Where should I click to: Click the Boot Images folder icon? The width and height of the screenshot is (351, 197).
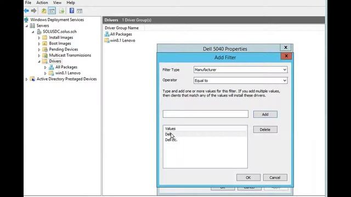point(45,43)
